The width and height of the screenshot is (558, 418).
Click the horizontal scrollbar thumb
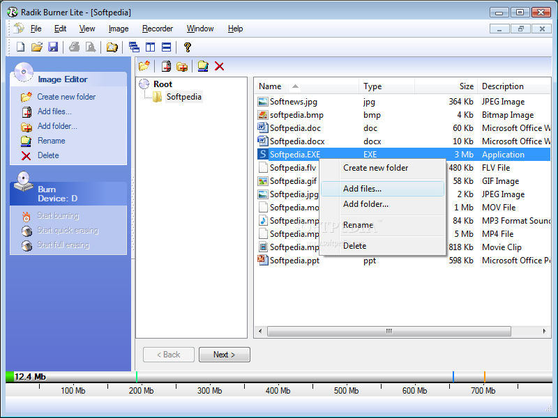pyautogui.click(x=389, y=332)
